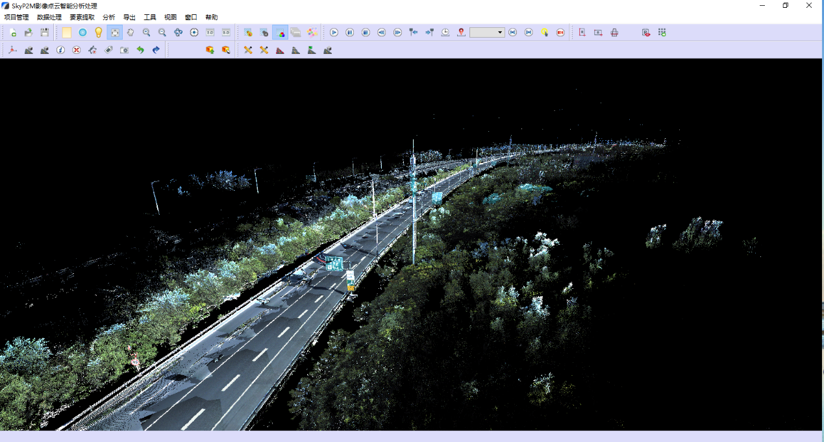Toggle the lightbulb lighting icon
Viewport: 824px width, 442px height.
point(99,32)
